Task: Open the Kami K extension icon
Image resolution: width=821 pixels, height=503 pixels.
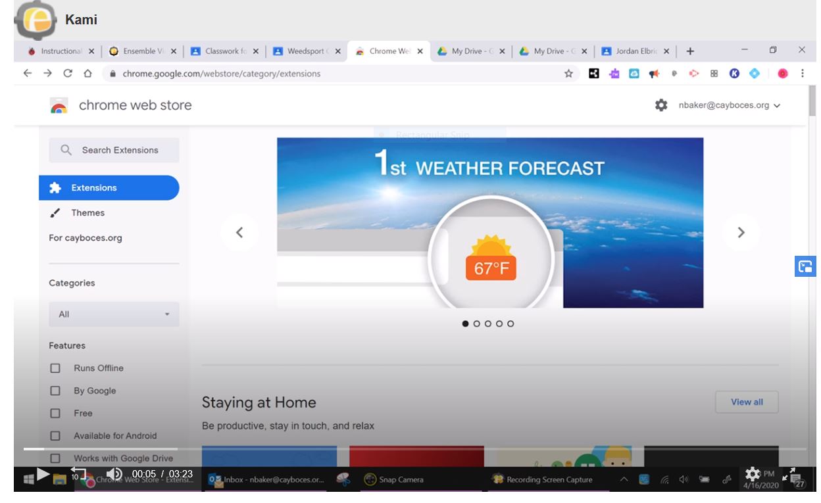Action: click(x=734, y=74)
